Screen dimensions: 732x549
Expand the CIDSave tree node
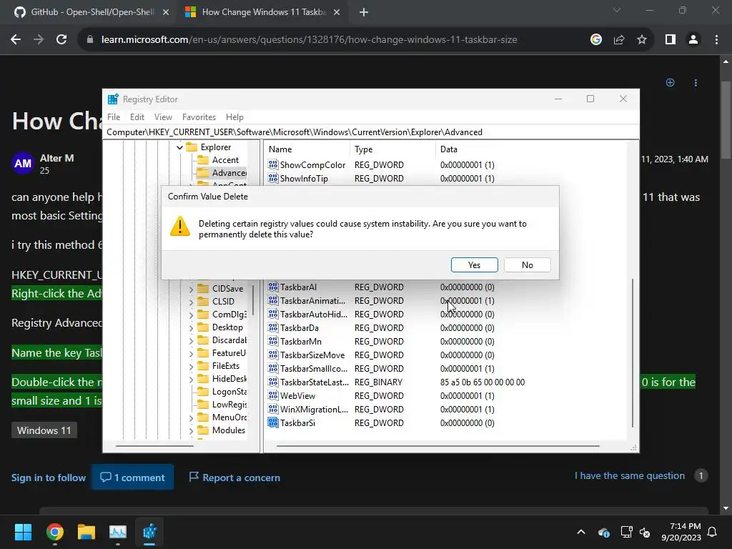pos(191,289)
